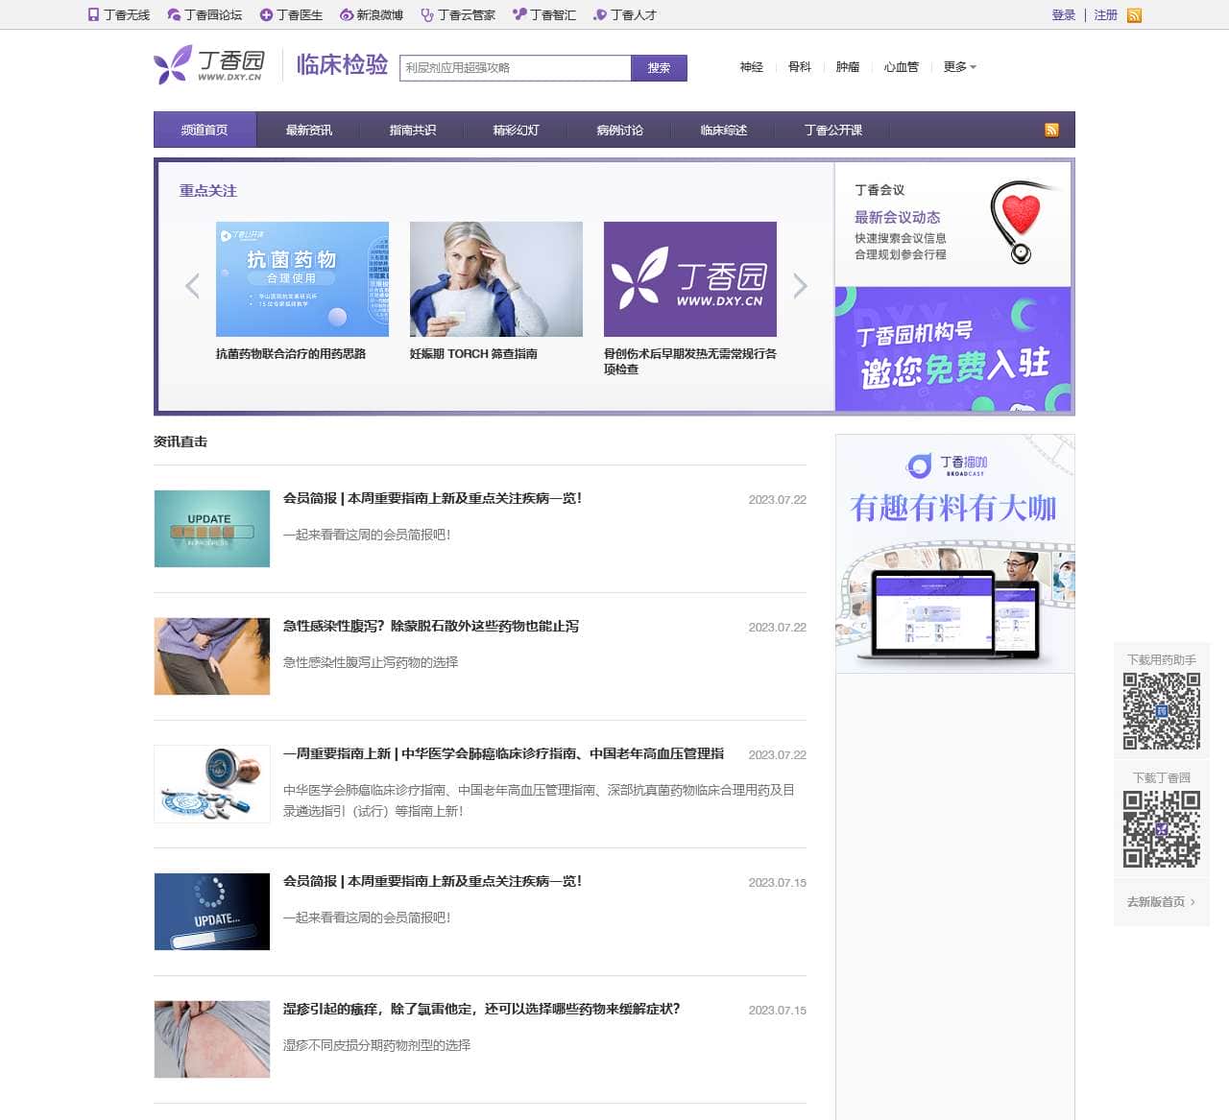The height and width of the screenshot is (1120, 1229).
Task: Click the 重点关注 section heading
Action: (208, 191)
